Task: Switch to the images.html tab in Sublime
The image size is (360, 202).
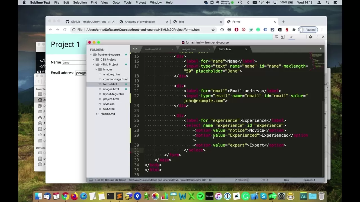Action: click(188, 49)
